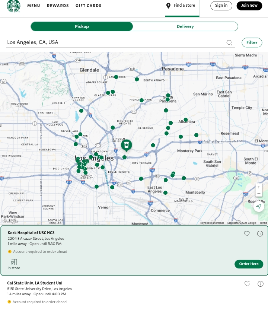Open info for Cal State Univ. LA store
Image resolution: width=268 pixels, height=312 pixels.
click(x=261, y=284)
